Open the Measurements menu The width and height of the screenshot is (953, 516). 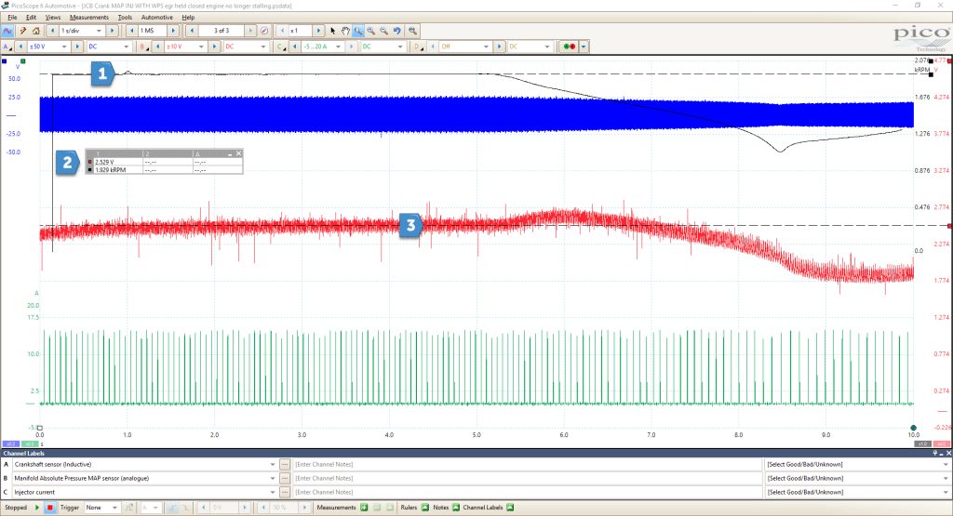pos(88,17)
